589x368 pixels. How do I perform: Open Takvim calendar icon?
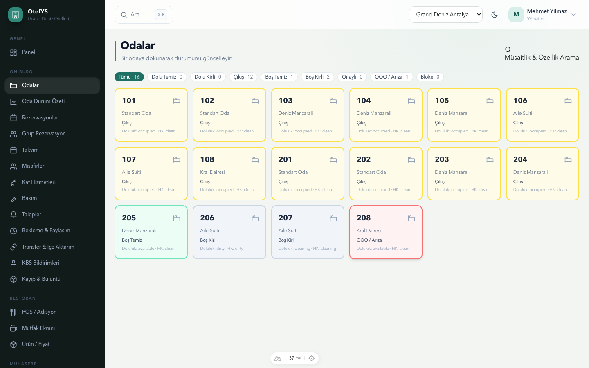13,150
